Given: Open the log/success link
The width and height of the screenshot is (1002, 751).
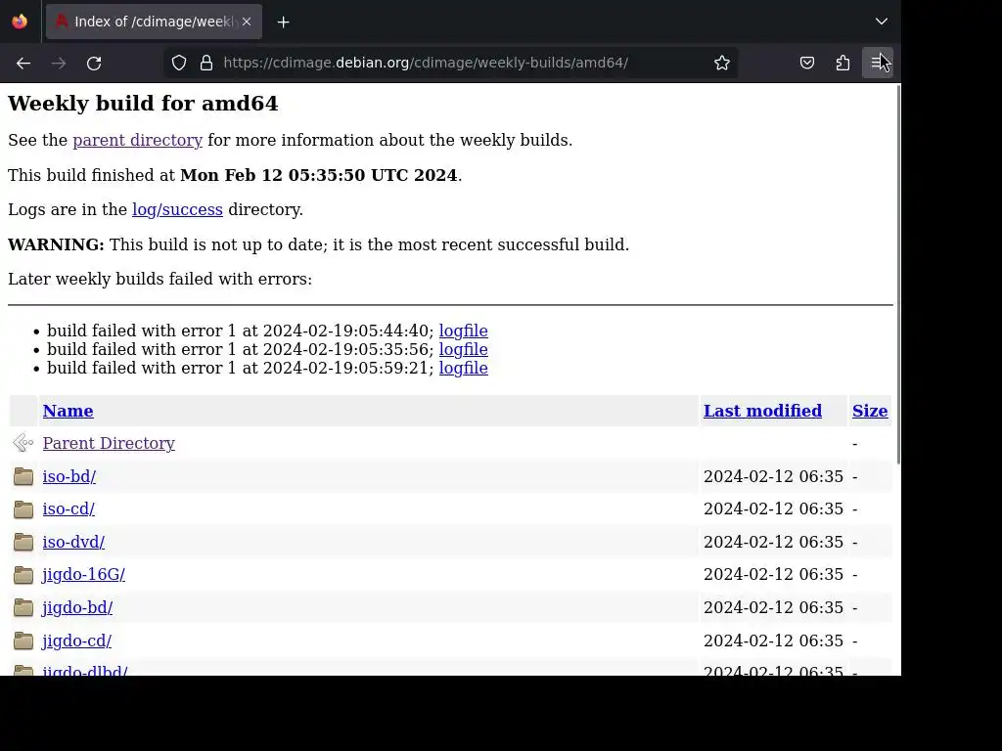Looking at the screenshot, I should click(178, 209).
